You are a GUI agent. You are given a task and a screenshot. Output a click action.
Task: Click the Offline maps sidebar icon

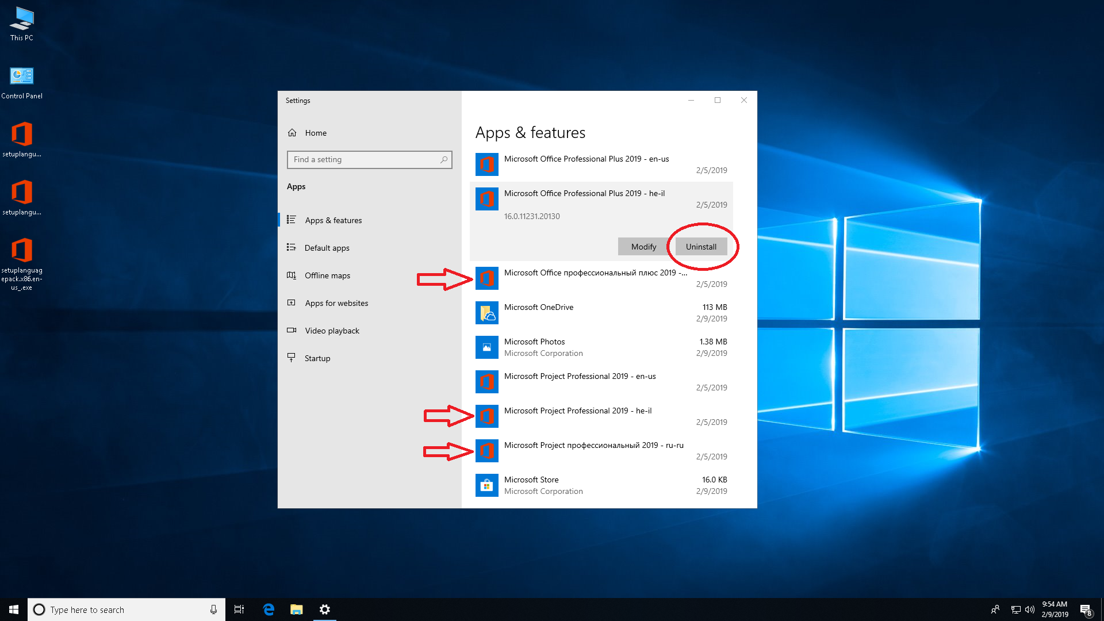coord(292,275)
